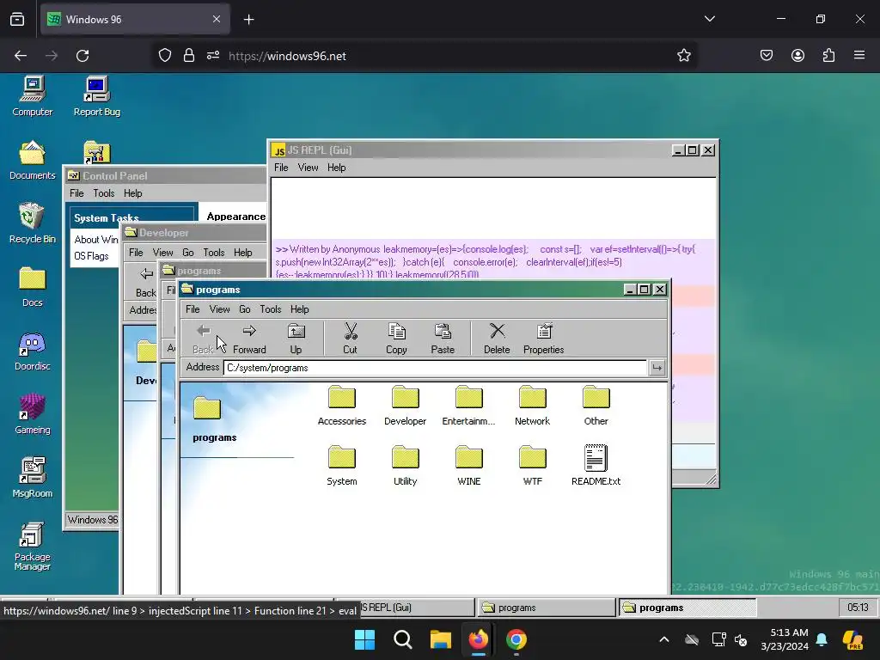880x660 pixels.
Task: Open Go menu in Developer window
Action: 188,253
